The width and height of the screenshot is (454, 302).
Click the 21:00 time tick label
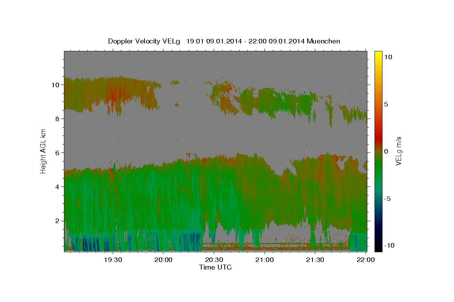click(264, 260)
